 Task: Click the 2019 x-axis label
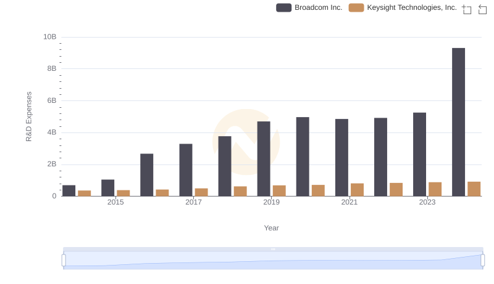(x=271, y=202)
